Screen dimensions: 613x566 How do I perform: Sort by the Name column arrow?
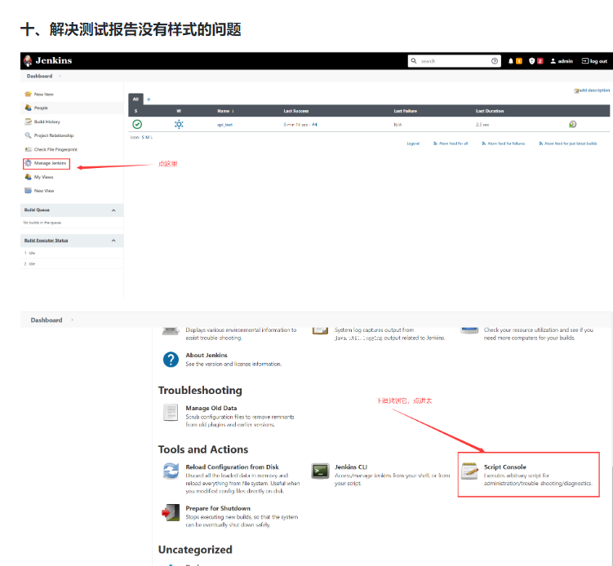[233, 112]
